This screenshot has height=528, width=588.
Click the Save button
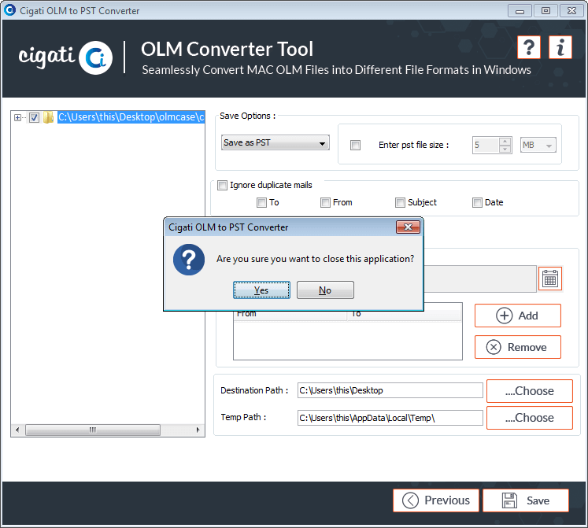(525, 500)
